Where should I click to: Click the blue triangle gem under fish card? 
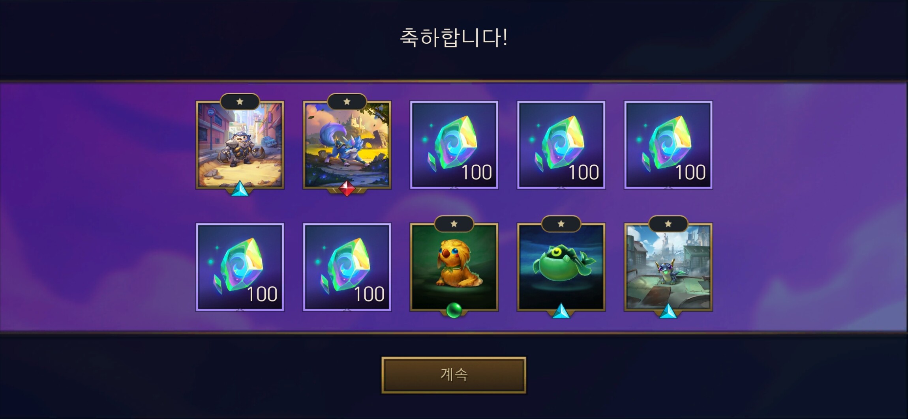561,311
